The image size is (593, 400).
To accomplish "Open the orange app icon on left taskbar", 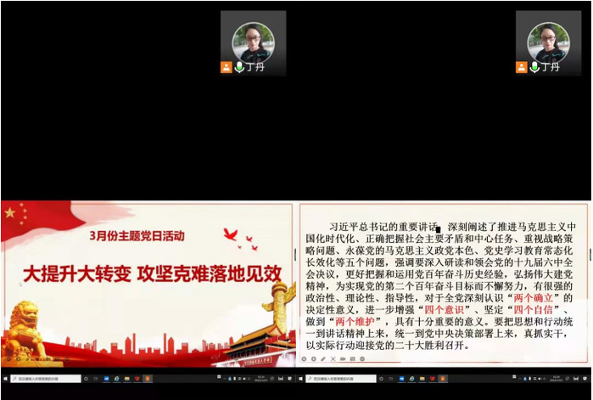I will [147, 378].
